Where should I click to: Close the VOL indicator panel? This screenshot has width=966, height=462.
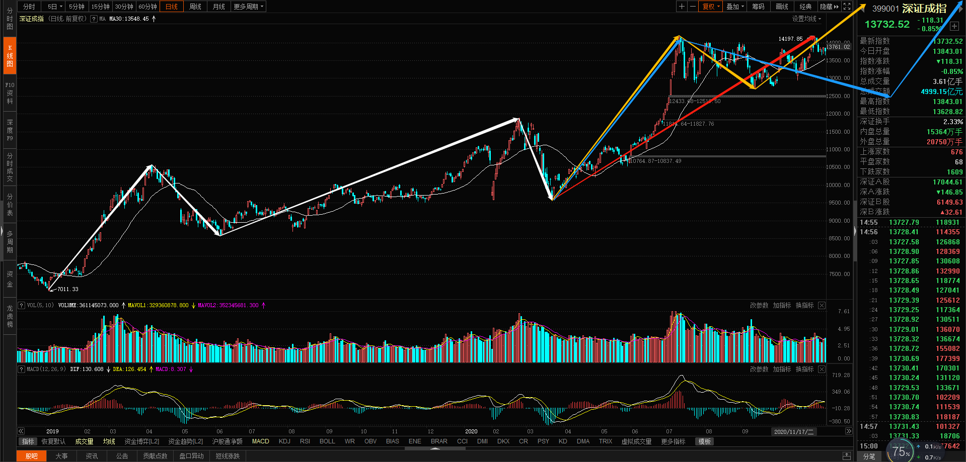coord(822,305)
